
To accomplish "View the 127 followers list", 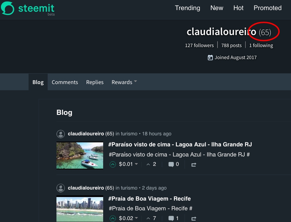I will [x=199, y=45].
